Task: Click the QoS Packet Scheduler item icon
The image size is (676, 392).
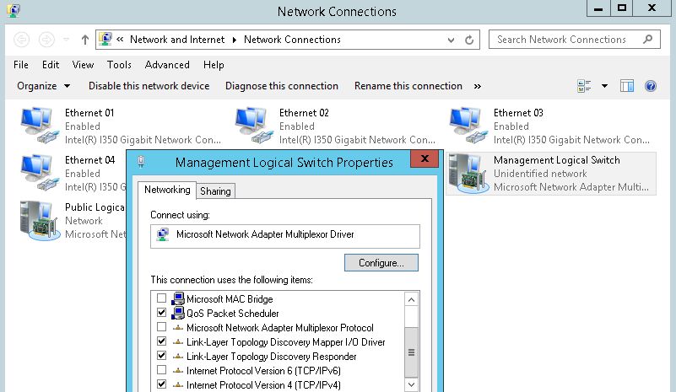Action: tap(177, 313)
